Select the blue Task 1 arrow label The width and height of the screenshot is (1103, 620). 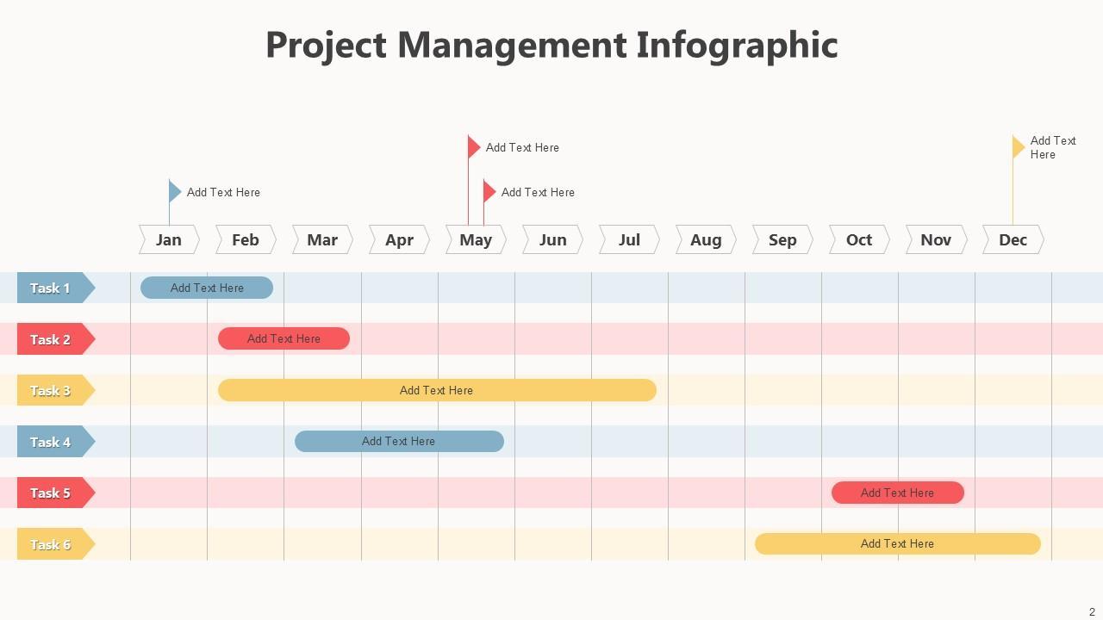pos(53,288)
